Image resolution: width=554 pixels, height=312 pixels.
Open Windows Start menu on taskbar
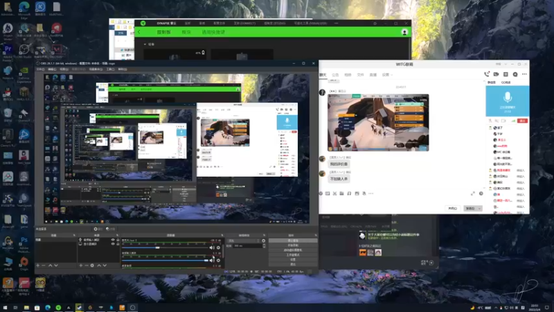(5, 308)
